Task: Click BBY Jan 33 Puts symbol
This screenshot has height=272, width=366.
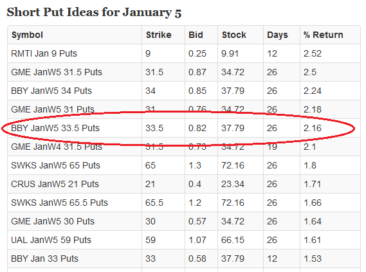Action: pos(44,258)
